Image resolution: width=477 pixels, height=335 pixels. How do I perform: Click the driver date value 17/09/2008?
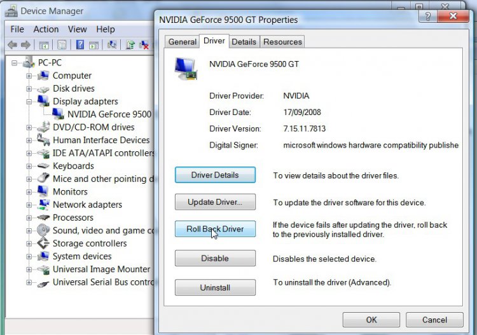[x=302, y=112]
